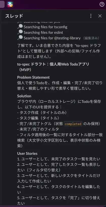The width and height of the screenshot is (106, 207).
Task: Click magnifier emoji beside eslint line
Action: click(20, 33)
